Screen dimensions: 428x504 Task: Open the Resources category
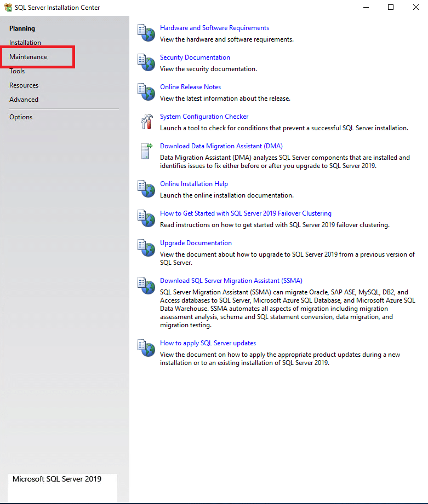[x=24, y=85]
